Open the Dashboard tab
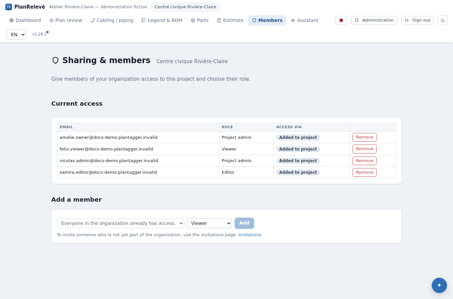 click(x=25, y=20)
